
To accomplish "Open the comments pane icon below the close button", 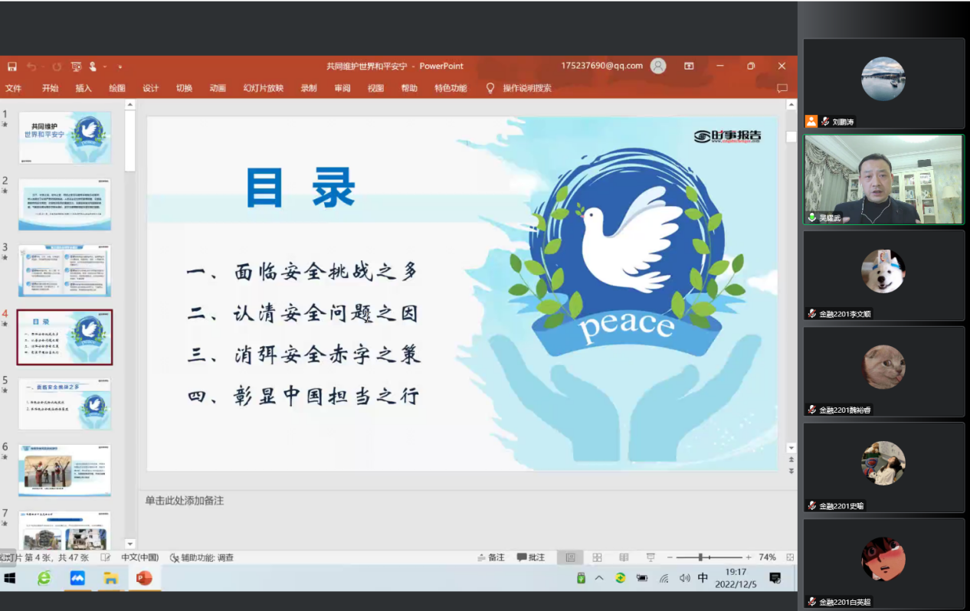I will click(x=782, y=88).
